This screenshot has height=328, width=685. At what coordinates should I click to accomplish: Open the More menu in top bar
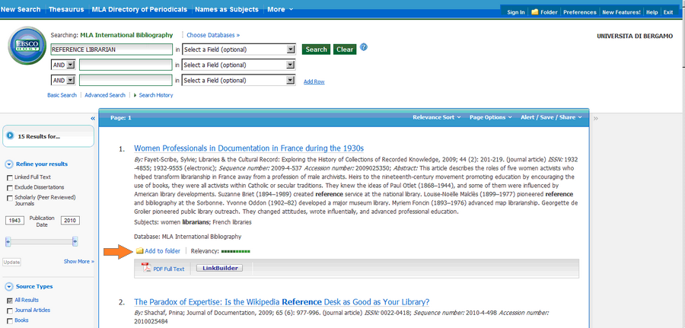point(279,10)
